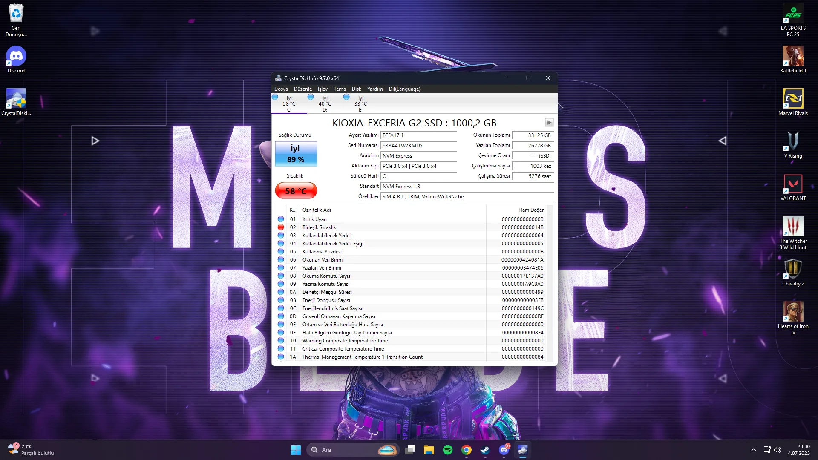
Task: Switch to the D: drive tab
Action: 325,103
